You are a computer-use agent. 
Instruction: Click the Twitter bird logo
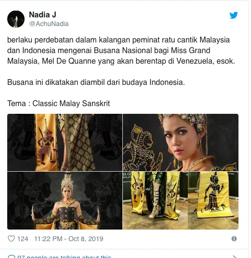[234, 15]
